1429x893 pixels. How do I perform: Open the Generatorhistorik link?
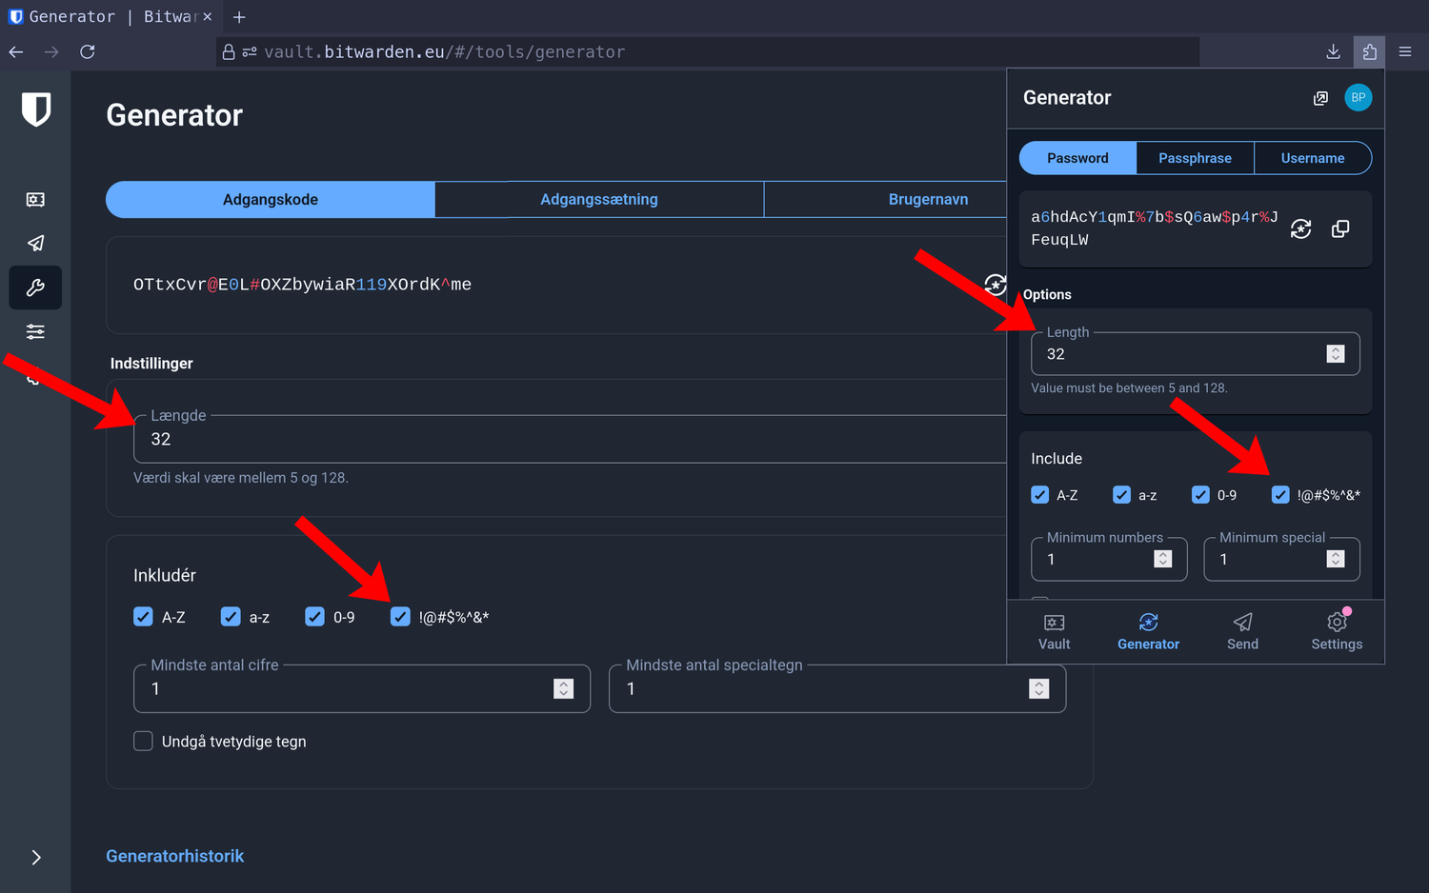click(174, 856)
